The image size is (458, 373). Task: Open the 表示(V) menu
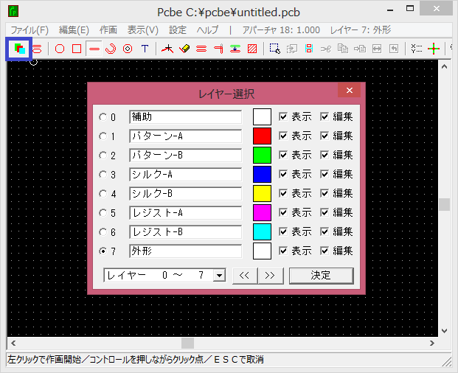(142, 30)
